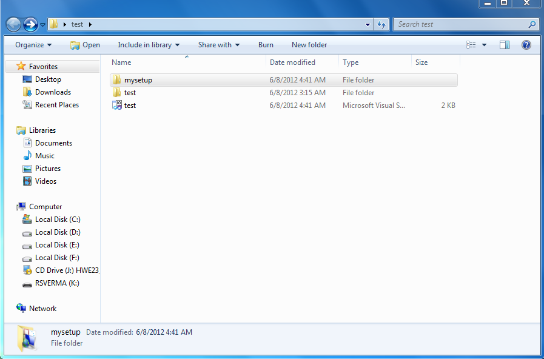Click the Desktop icon in sidebar
The width and height of the screenshot is (544, 359).
[x=27, y=79]
